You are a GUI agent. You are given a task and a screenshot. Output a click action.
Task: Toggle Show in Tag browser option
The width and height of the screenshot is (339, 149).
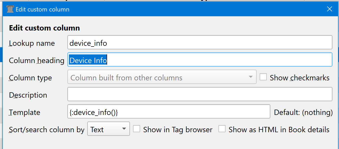pos(137,129)
